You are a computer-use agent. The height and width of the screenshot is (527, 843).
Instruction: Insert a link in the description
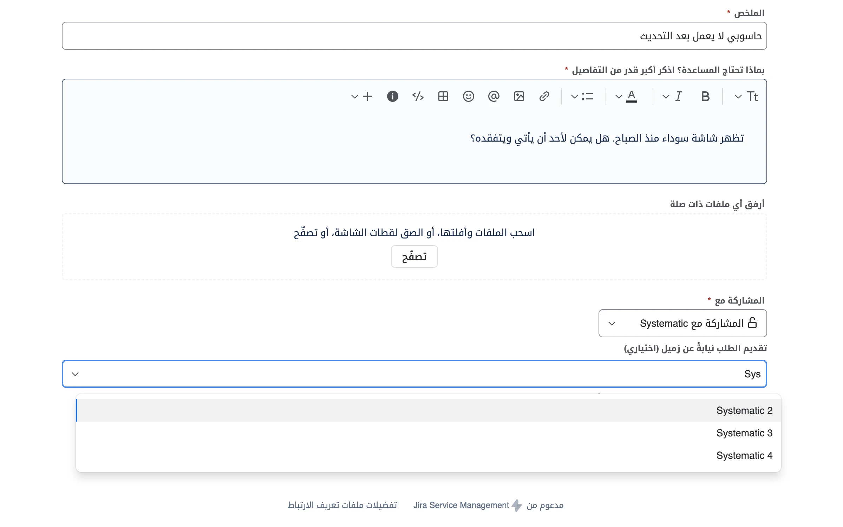coord(544,96)
